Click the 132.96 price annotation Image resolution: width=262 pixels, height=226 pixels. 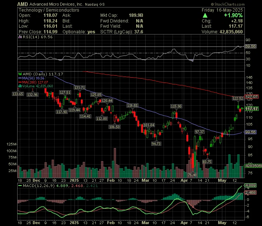click(x=33, y=95)
